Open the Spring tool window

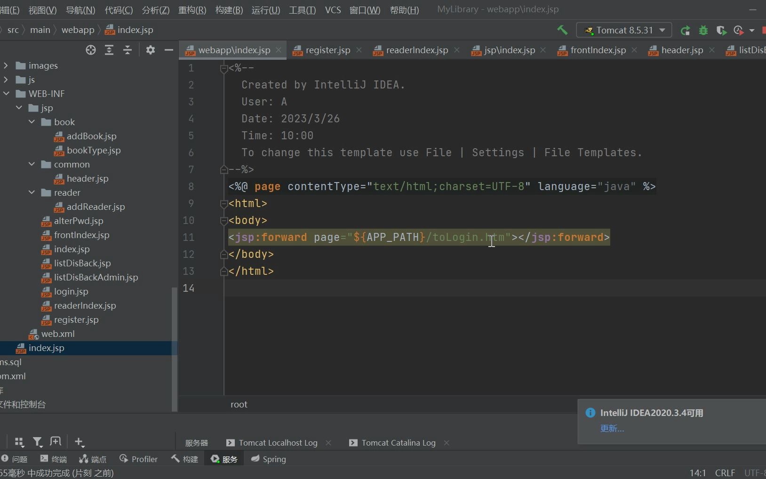[x=268, y=459]
